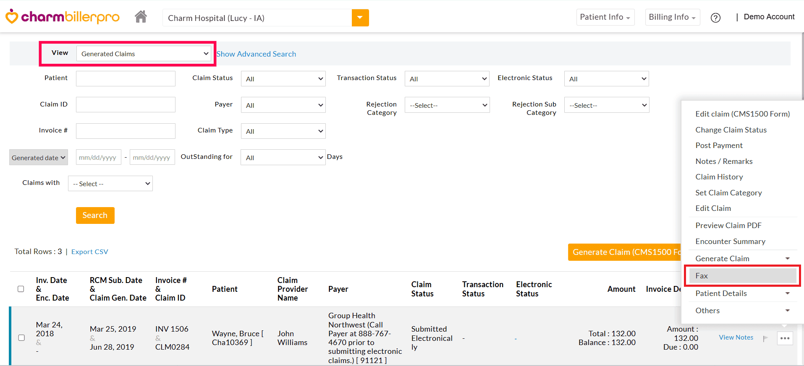Open the help question mark icon
The height and width of the screenshot is (366, 804).
point(715,18)
